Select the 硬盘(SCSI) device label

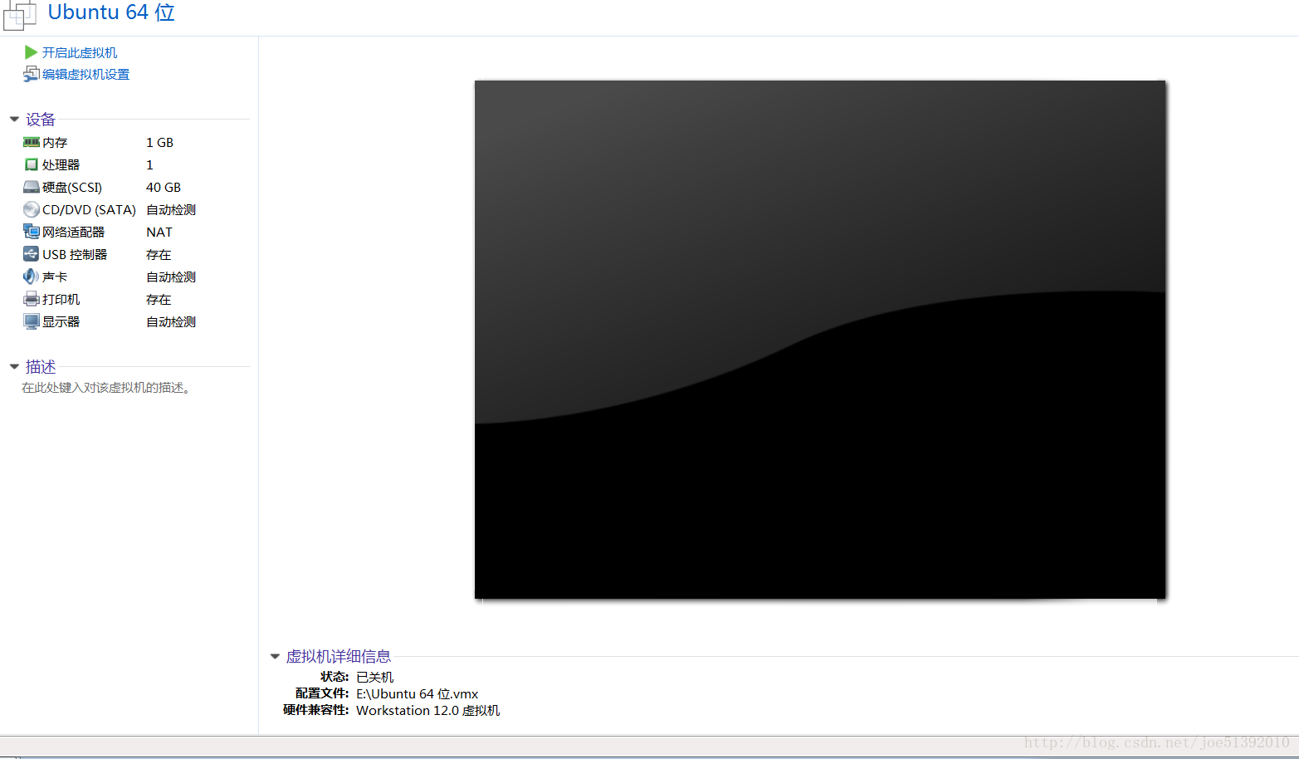click(x=72, y=188)
